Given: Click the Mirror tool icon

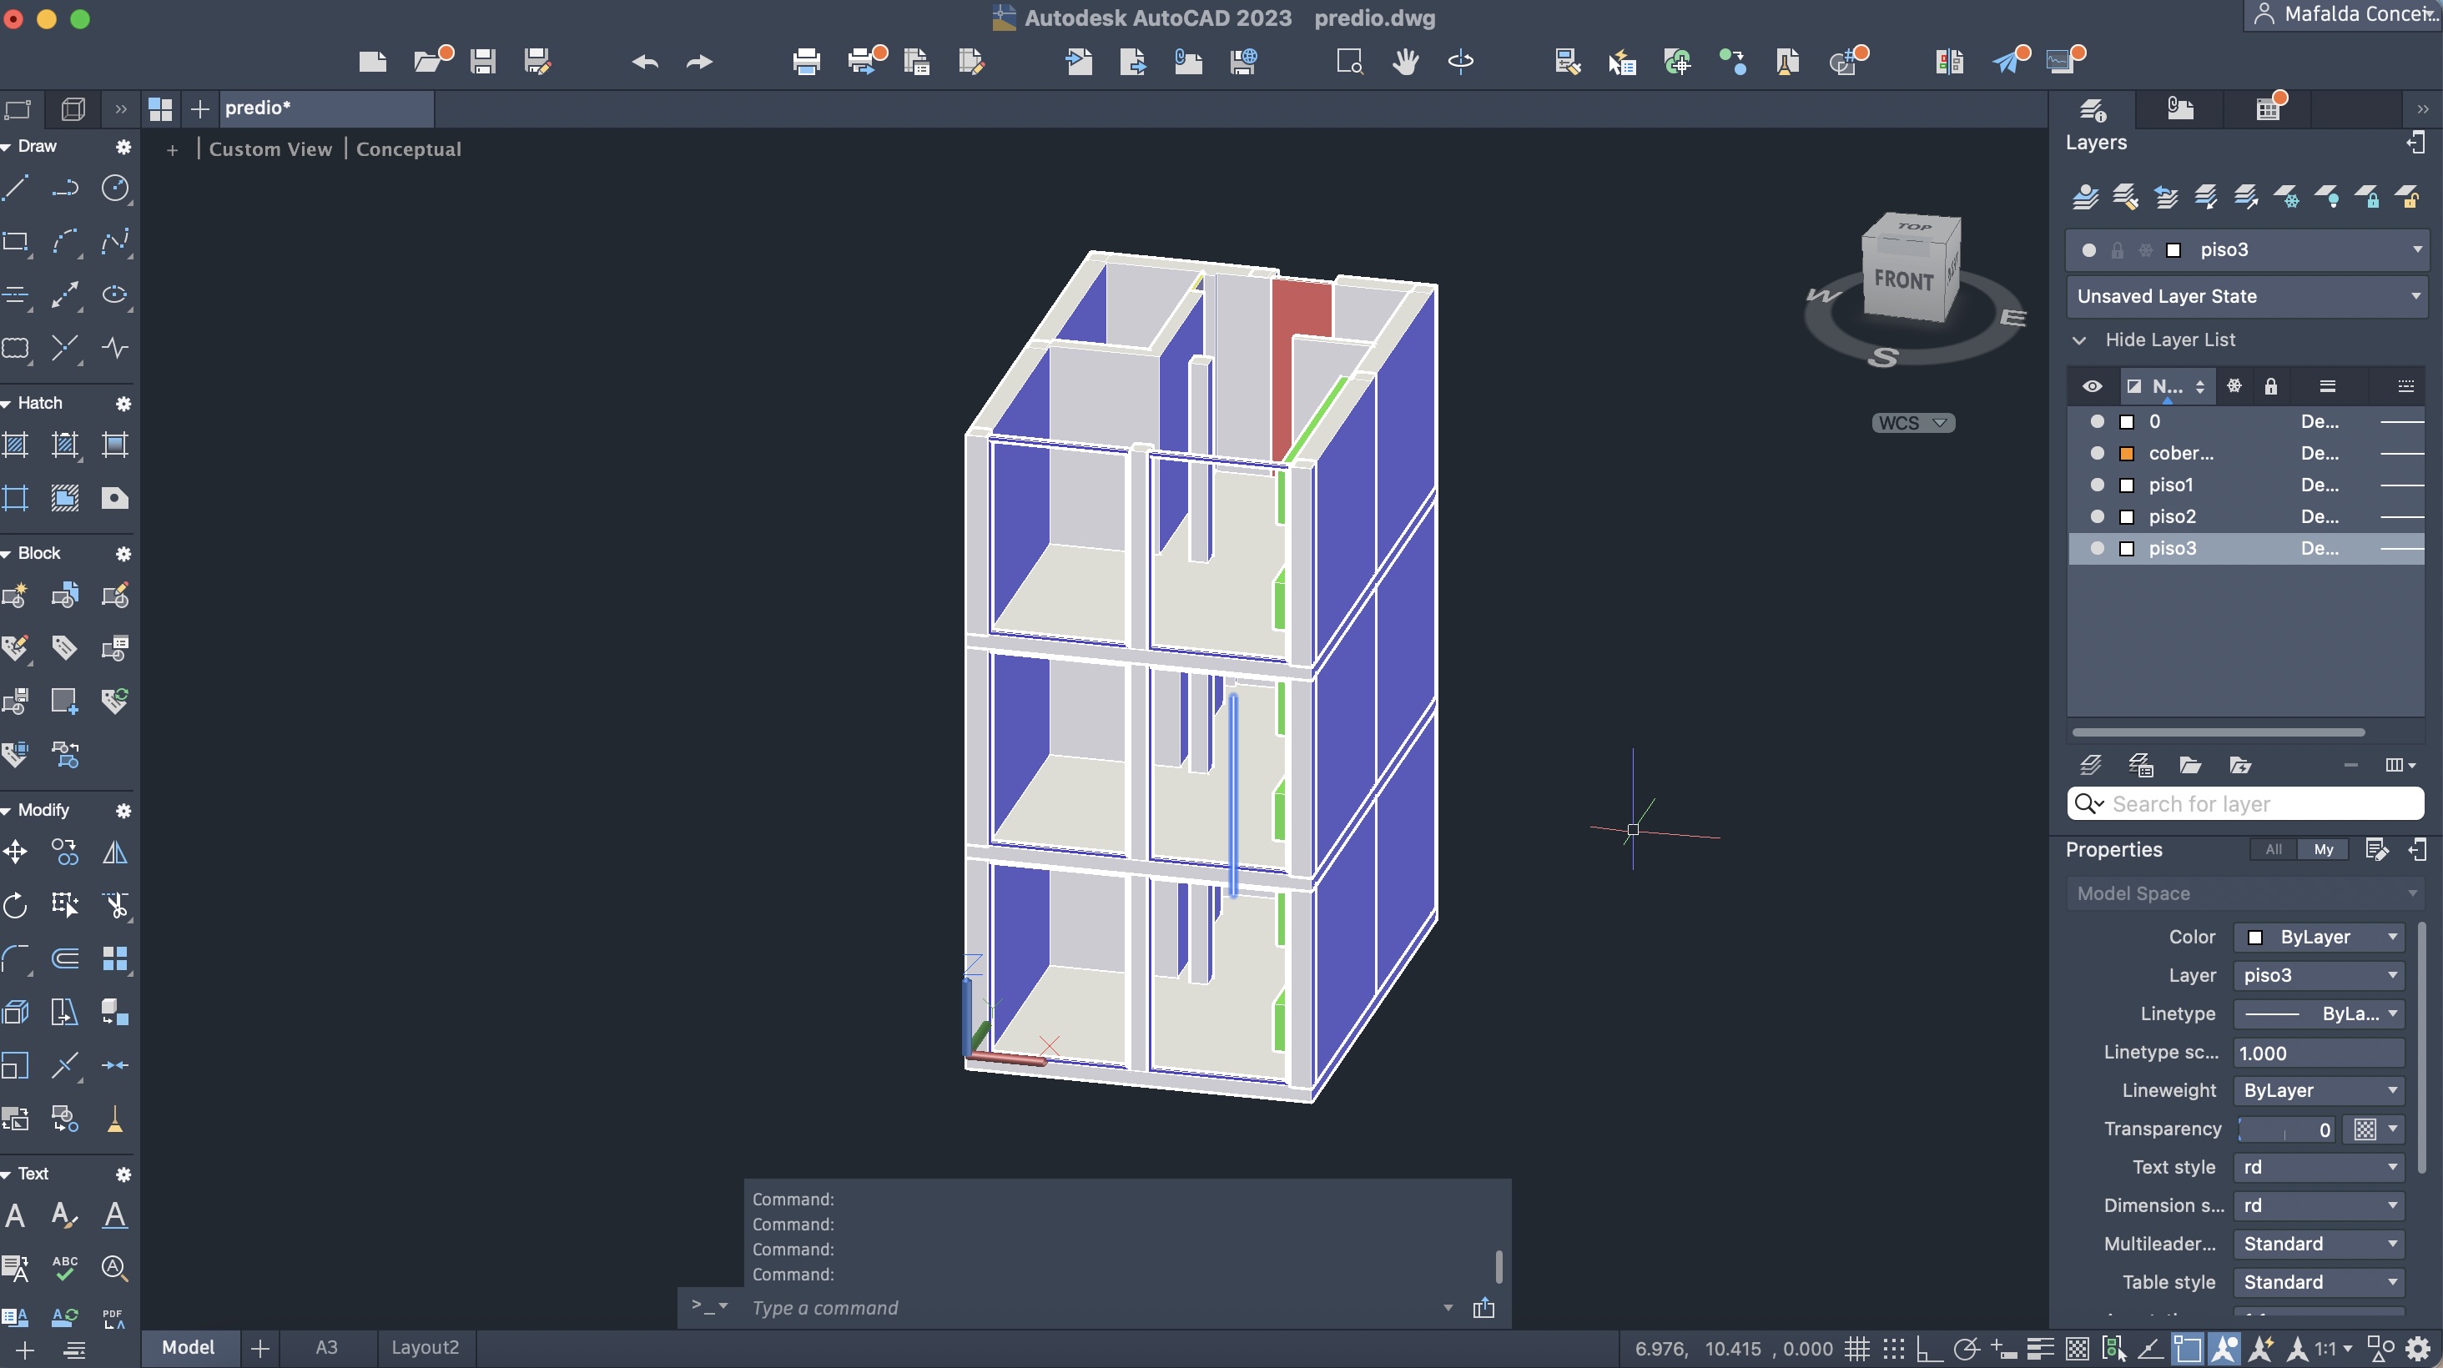Looking at the screenshot, I should coord(115,852).
